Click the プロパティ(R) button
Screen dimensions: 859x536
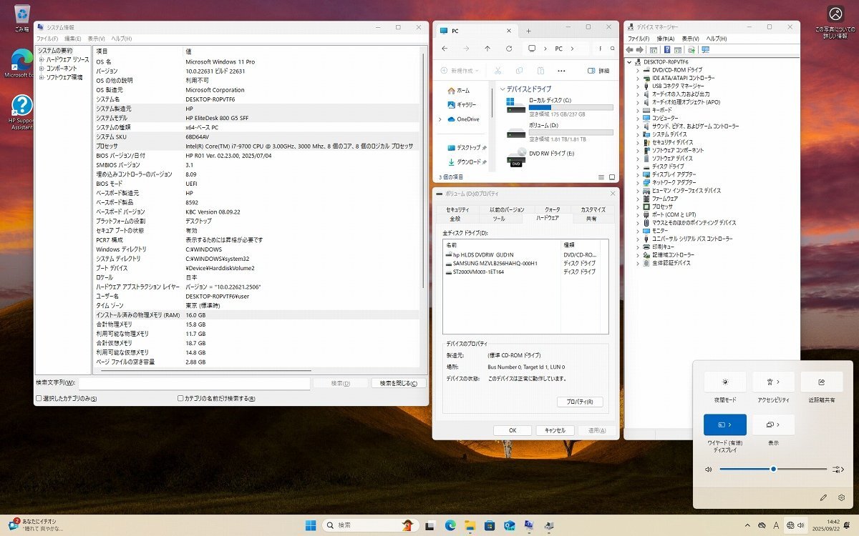580,402
